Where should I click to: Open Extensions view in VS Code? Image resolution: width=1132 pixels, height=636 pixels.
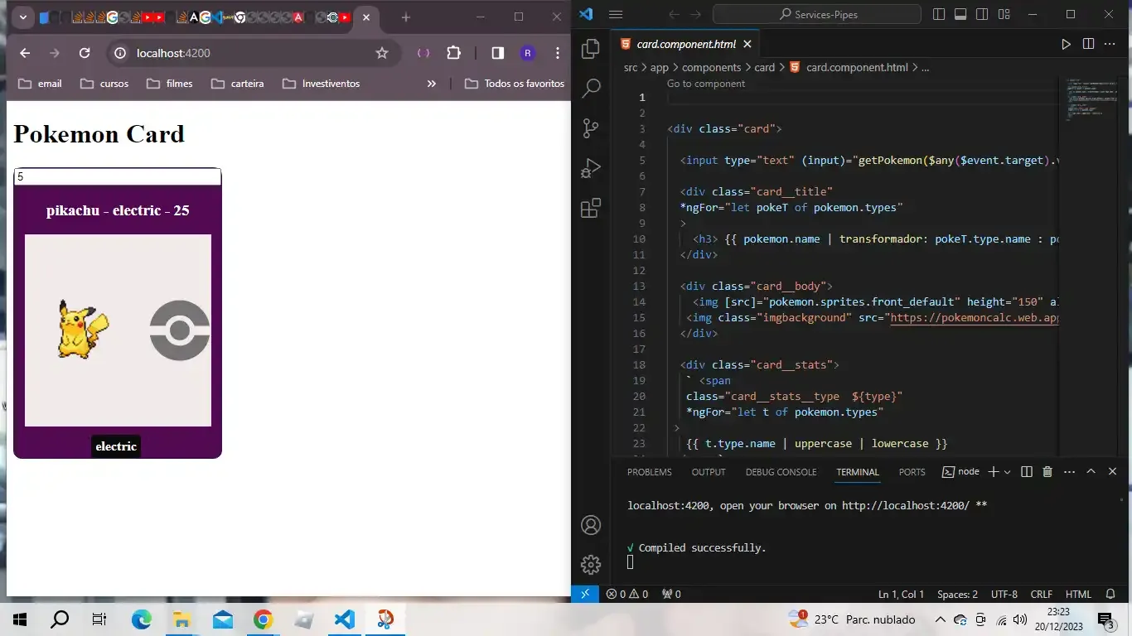(591, 208)
